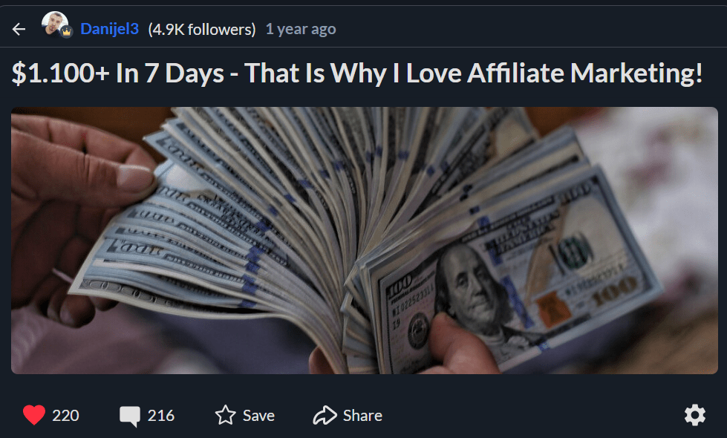Screen dimensions: 727x438
Task: Click the gold crown badge on avatar
Action: (66, 33)
